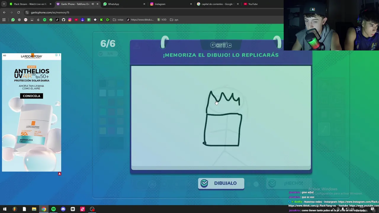Open CapCut from the taskbar

[73, 209]
